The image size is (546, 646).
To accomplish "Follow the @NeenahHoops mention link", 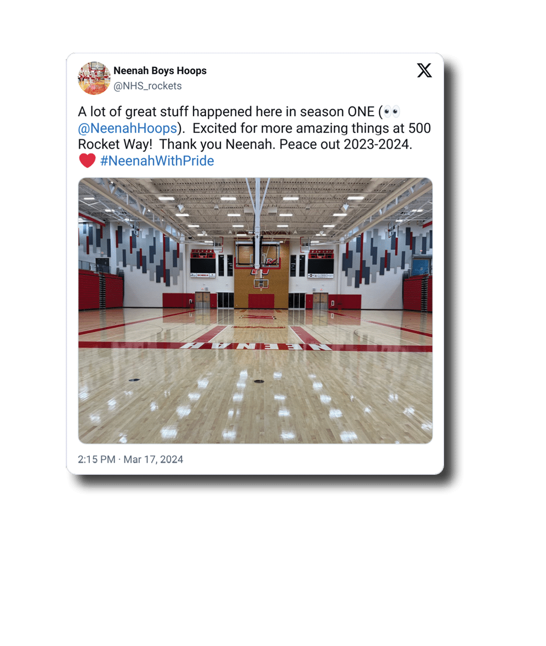I will click(128, 128).
